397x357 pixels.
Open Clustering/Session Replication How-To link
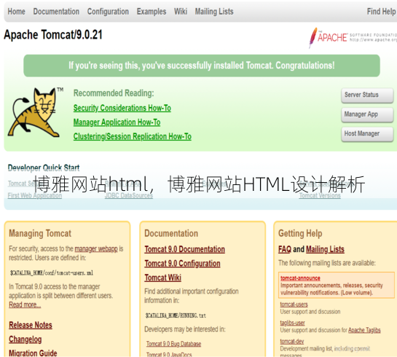(x=133, y=136)
